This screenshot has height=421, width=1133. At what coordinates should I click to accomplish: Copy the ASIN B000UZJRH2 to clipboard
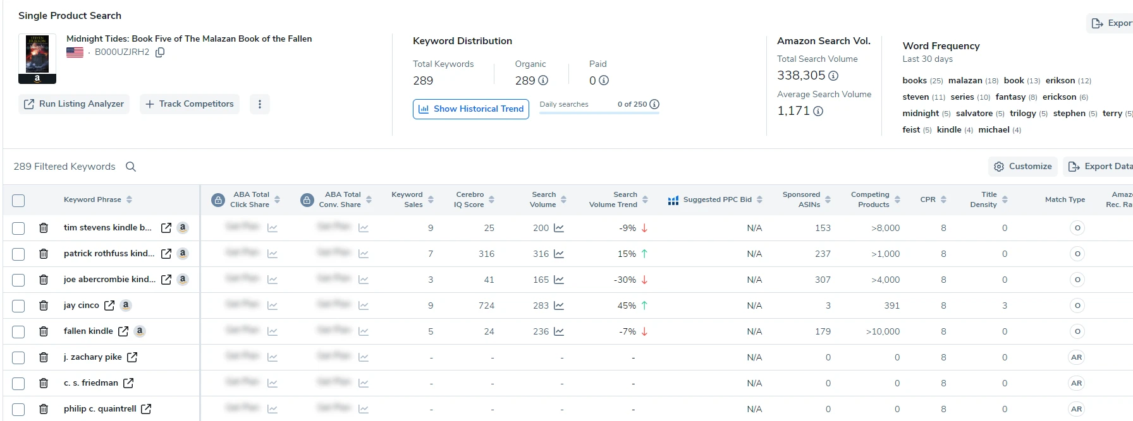pyautogui.click(x=160, y=52)
